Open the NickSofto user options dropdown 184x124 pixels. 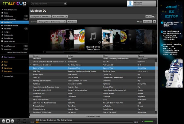tap(138, 5)
